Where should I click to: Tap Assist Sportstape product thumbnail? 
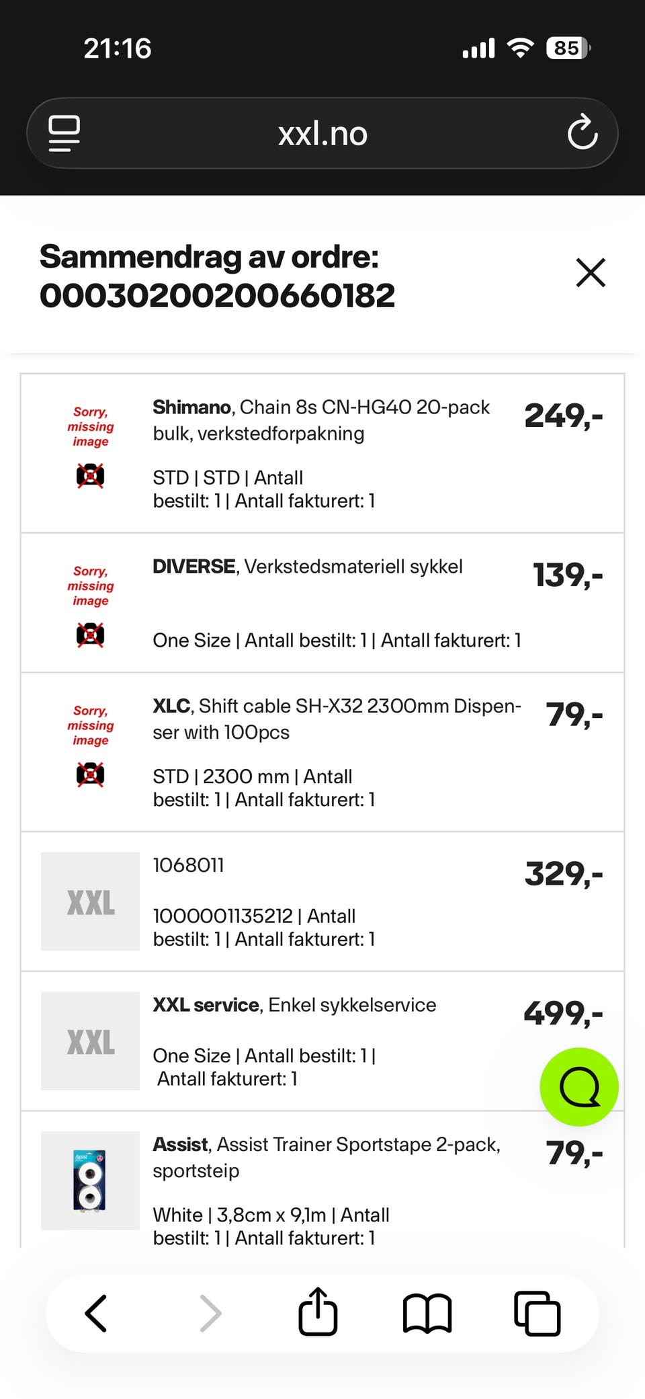click(90, 1181)
